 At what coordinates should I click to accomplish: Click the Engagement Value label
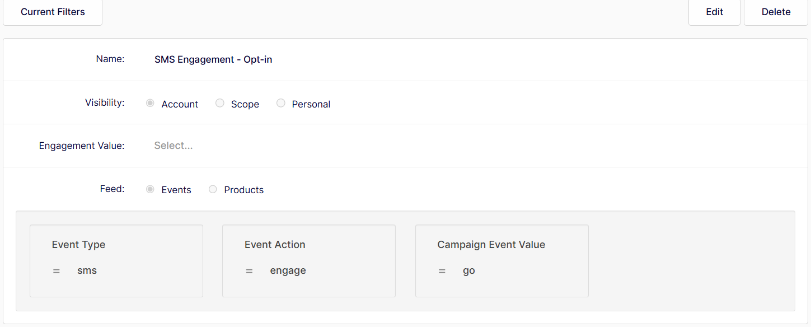pos(82,146)
